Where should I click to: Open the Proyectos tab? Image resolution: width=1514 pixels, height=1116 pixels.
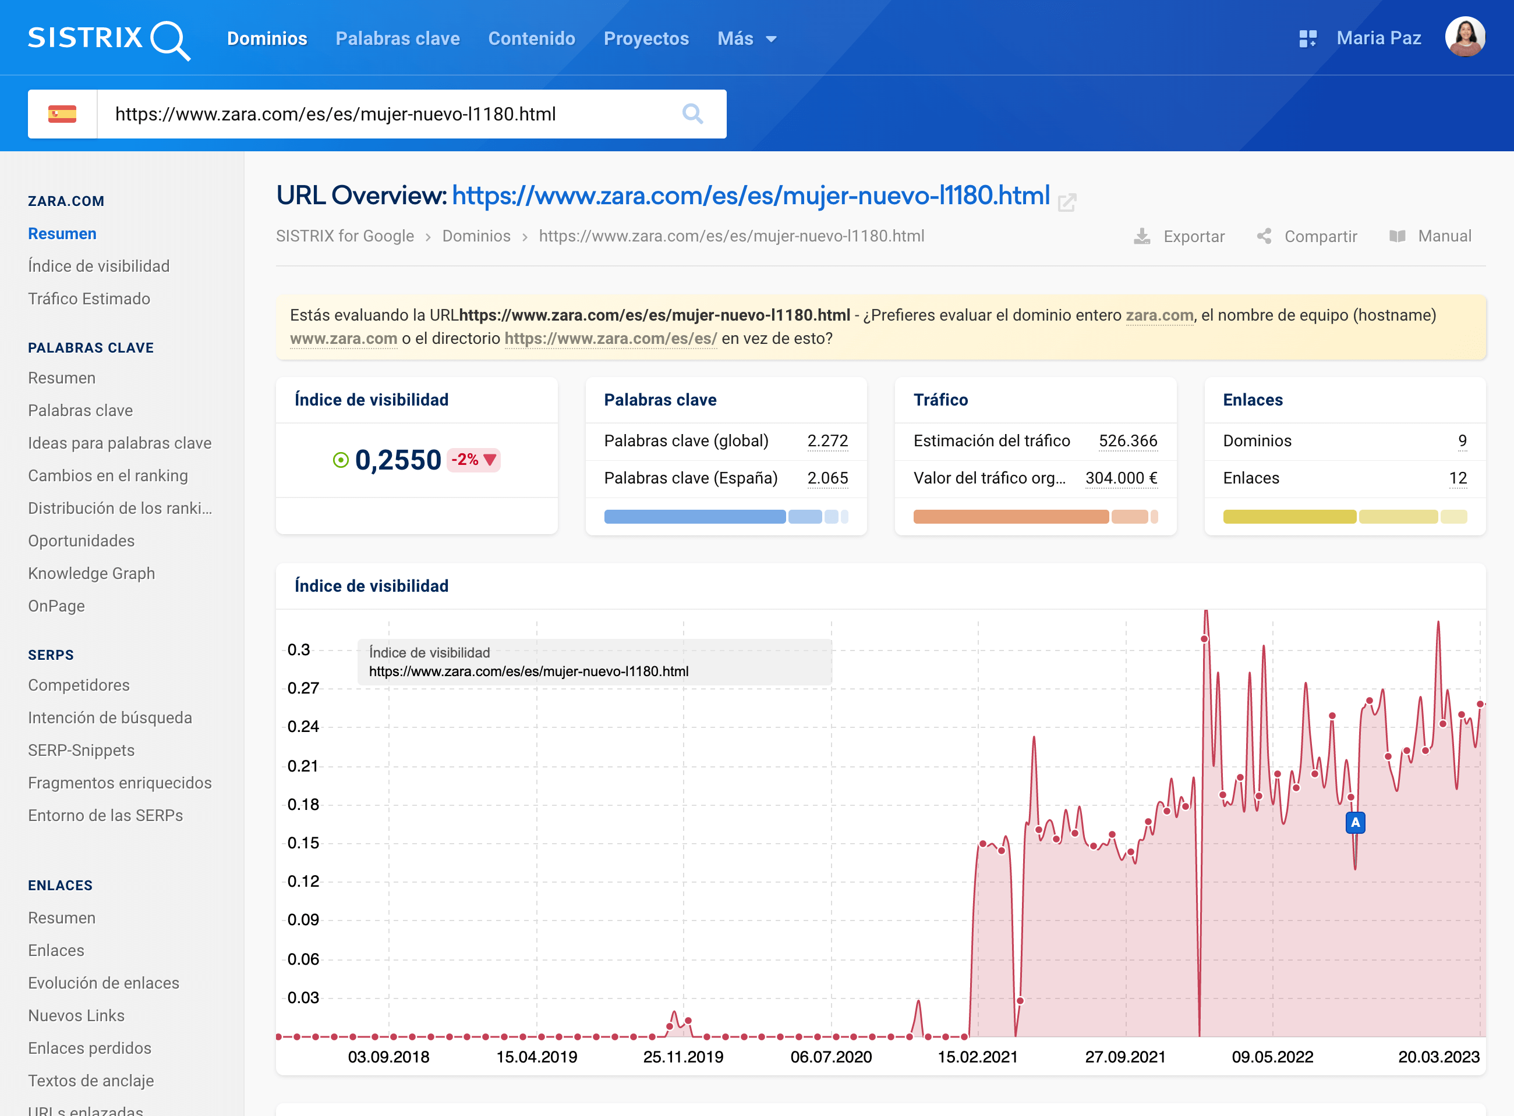tap(646, 38)
